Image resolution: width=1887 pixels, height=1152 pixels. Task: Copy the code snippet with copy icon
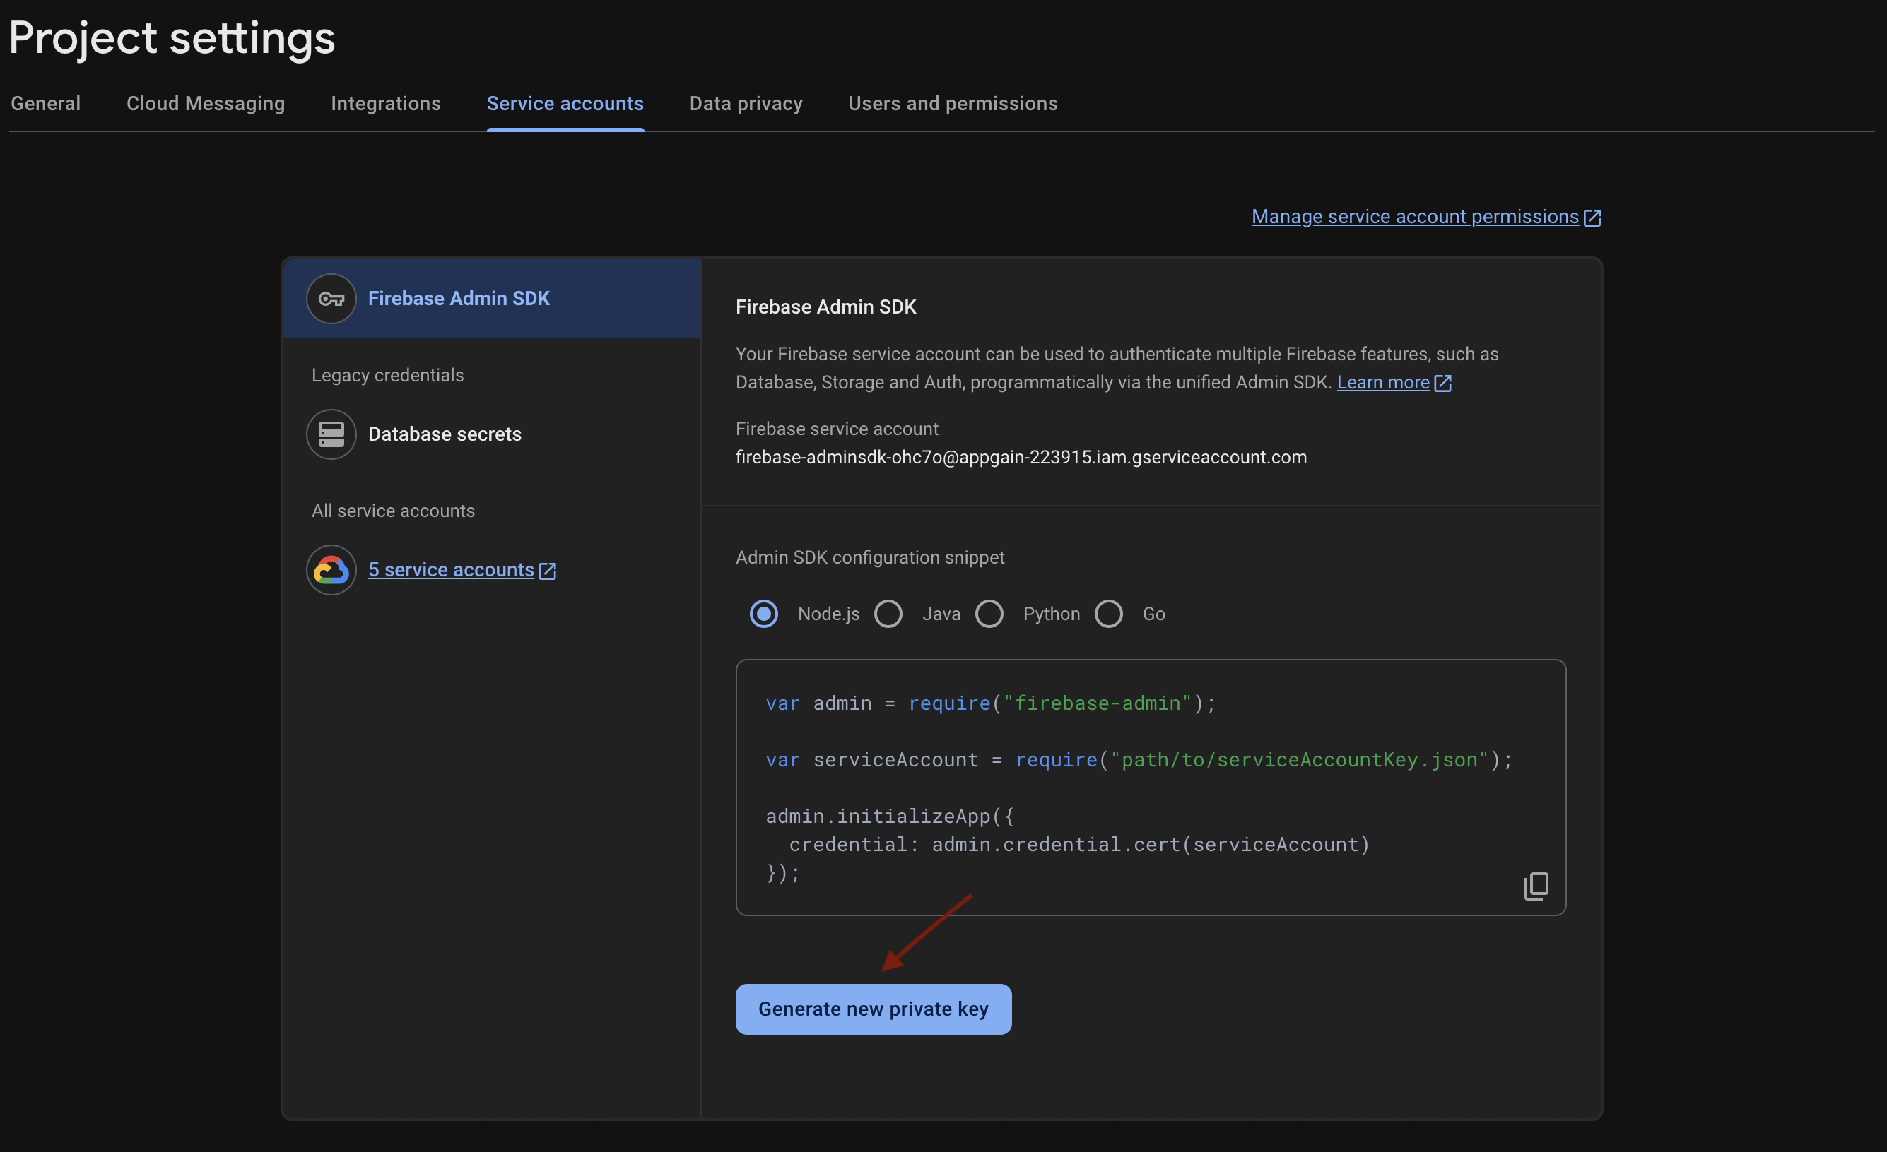[1536, 886]
